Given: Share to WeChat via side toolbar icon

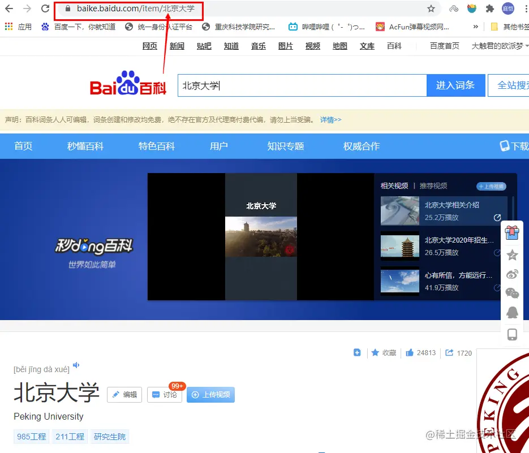Looking at the screenshot, I should click(x=512, y=293).
